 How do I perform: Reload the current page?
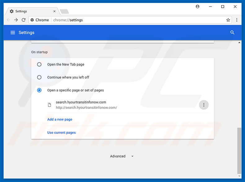pyautogui.click(x=24, y=20)
